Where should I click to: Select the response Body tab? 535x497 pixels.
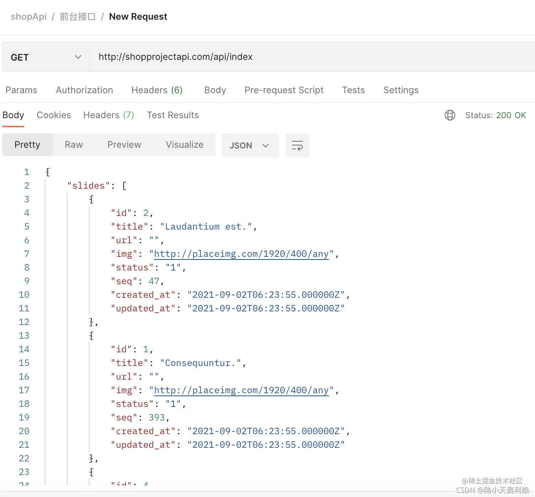[13, 115]
